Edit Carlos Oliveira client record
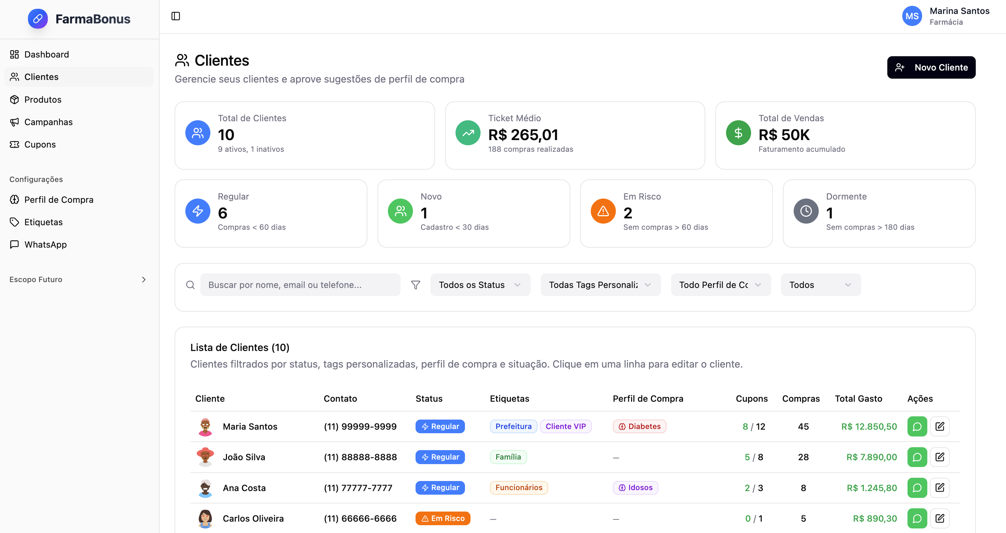The width and height of the screenshot is (1006, 533). [x=940, y=519]
